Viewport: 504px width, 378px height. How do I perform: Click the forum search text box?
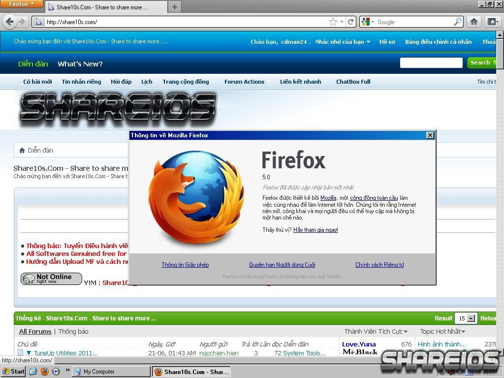click(x=431, y=63)
